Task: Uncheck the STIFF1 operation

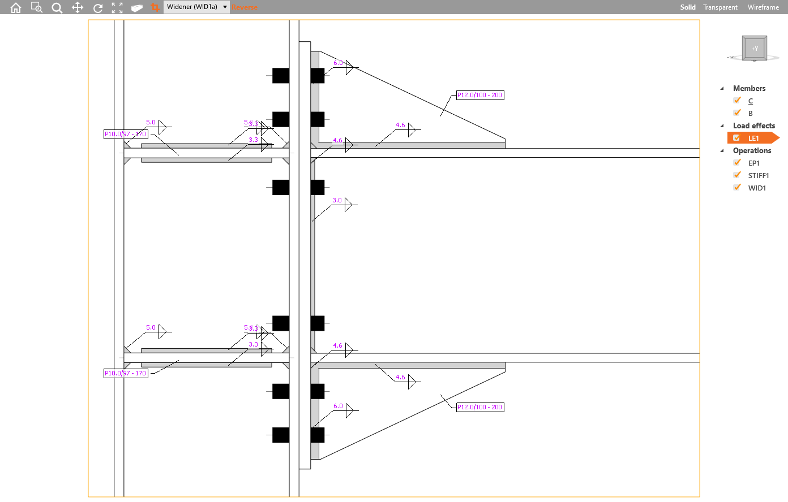Action: pyautogui.click(x=736, y=175)
